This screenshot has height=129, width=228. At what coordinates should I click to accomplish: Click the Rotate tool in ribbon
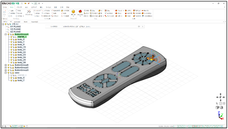pos(92,11)
